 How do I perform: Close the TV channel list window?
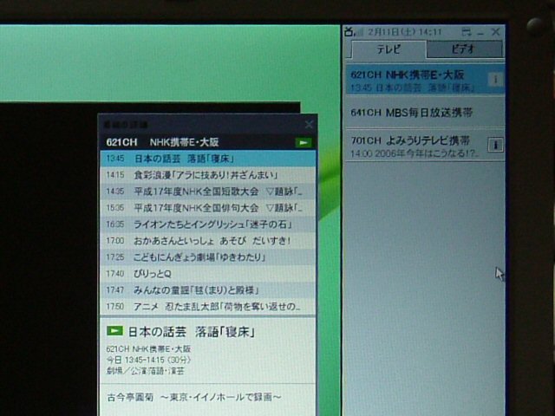coord(496,32)
